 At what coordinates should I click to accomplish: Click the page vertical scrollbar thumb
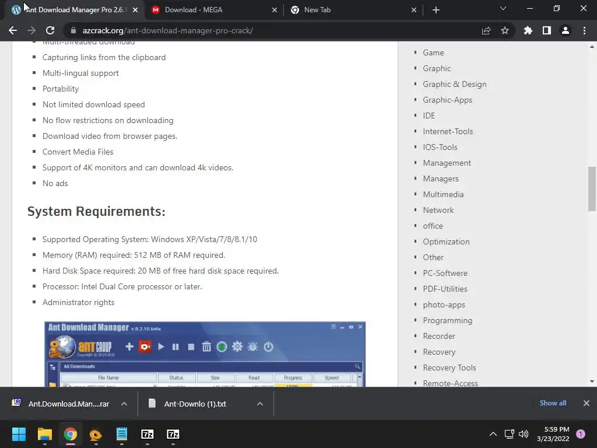tap(592, 188)
